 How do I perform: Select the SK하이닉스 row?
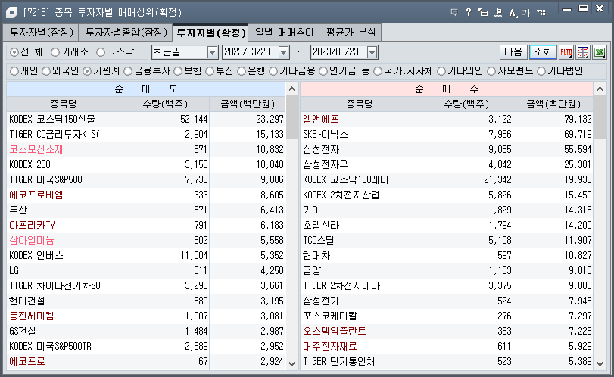447,134
